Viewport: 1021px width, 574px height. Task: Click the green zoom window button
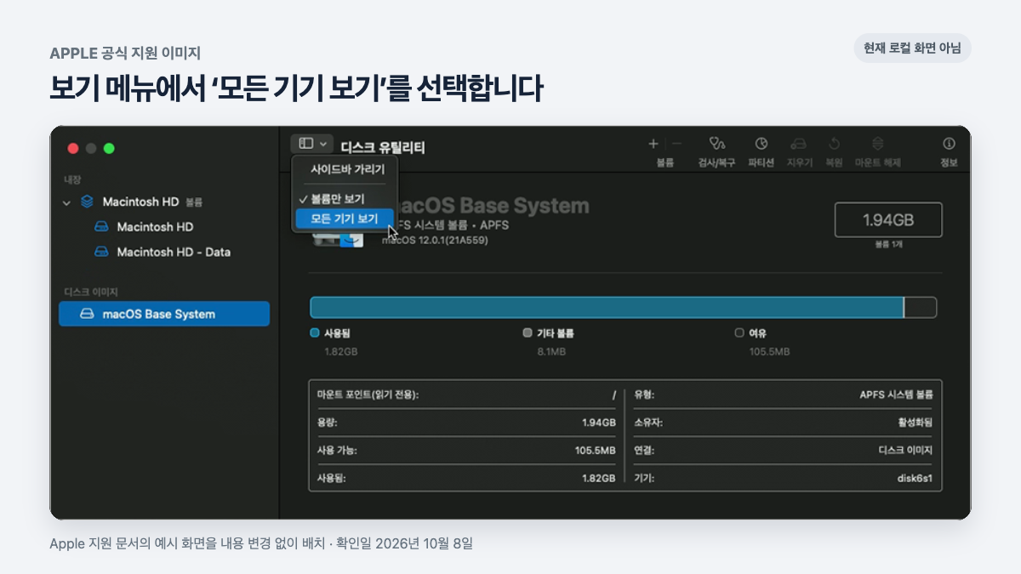point(109,148)
